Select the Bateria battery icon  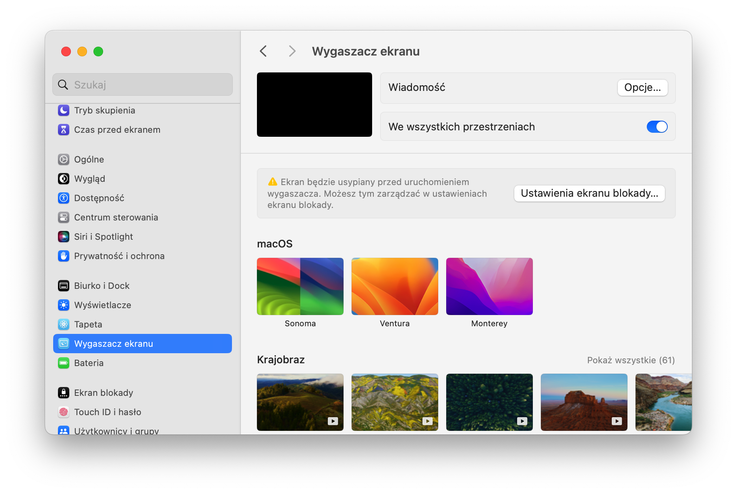tap(64, 363)
